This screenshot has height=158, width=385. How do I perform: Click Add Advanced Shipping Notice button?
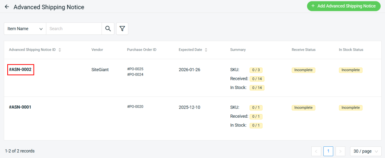pos(343,6)
